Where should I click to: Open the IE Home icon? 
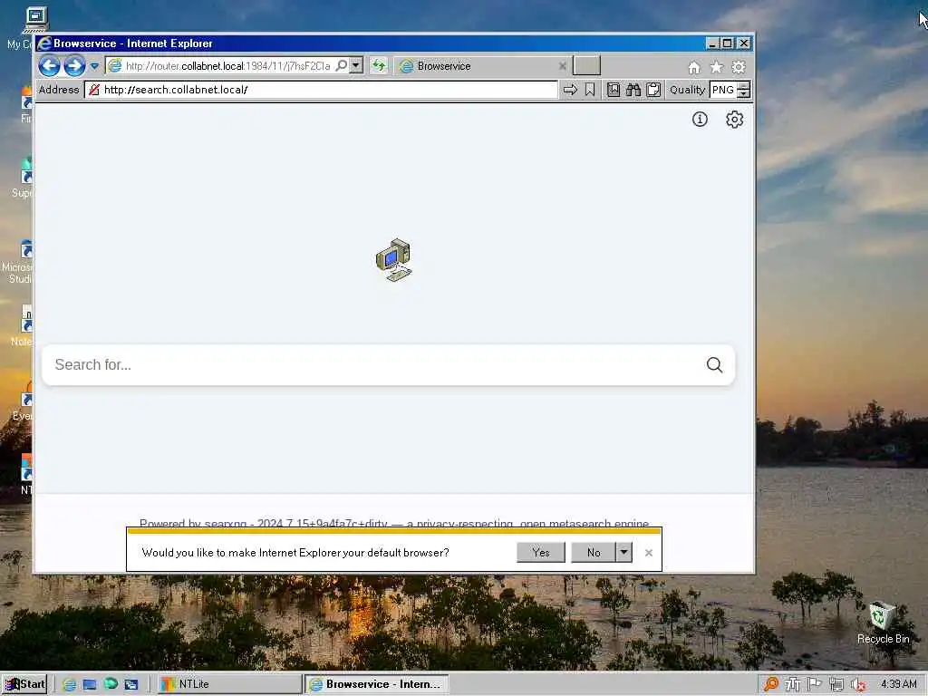tap(693, 67)
